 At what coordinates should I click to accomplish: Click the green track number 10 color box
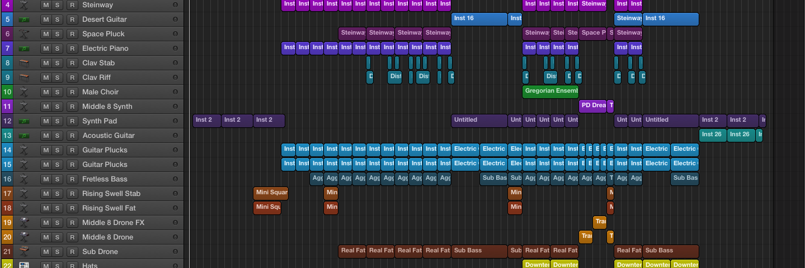tap(7, 92)
